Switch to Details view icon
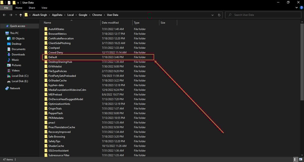Screen dimensions: 304x162 click(x=295, y=160)
